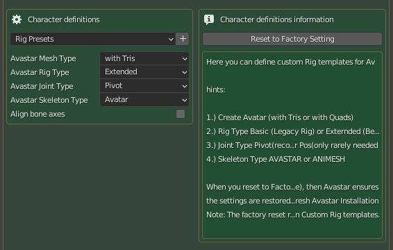Click the 'hints:' text line
Screen dimensions: 393x250
(215, 90)
